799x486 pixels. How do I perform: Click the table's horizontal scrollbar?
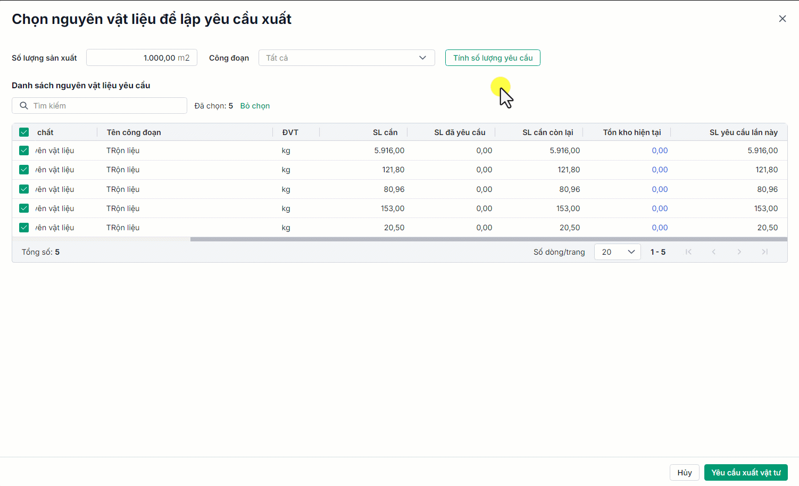(x=489, y=239)
